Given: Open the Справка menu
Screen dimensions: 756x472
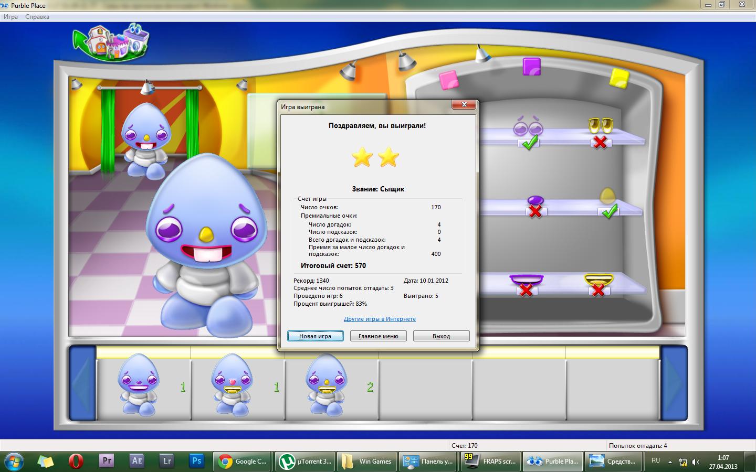Looking at the screenshot, I should 37,16.
